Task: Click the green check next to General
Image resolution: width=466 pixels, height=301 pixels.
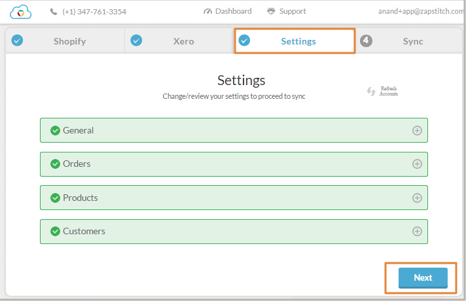Action: pos(55,130)
